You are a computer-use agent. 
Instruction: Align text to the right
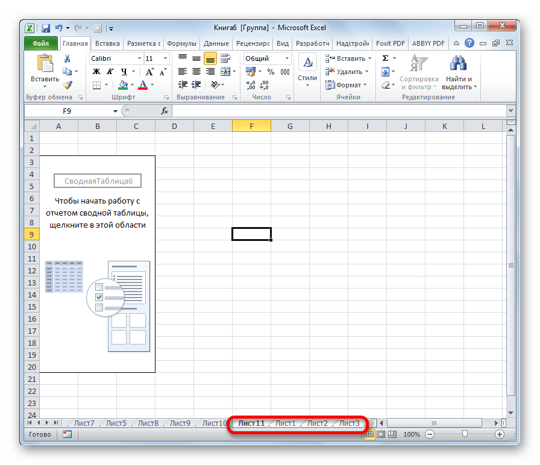[210, 72]
